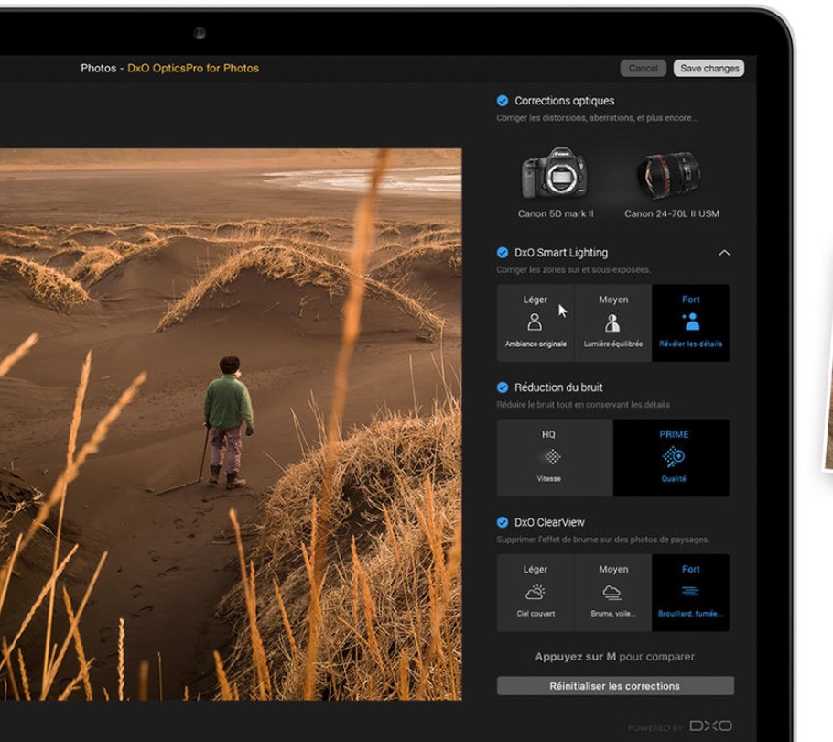Click the 'Ciel couvert' label
This screenshot has width=833, height=742.
(535, 614)
